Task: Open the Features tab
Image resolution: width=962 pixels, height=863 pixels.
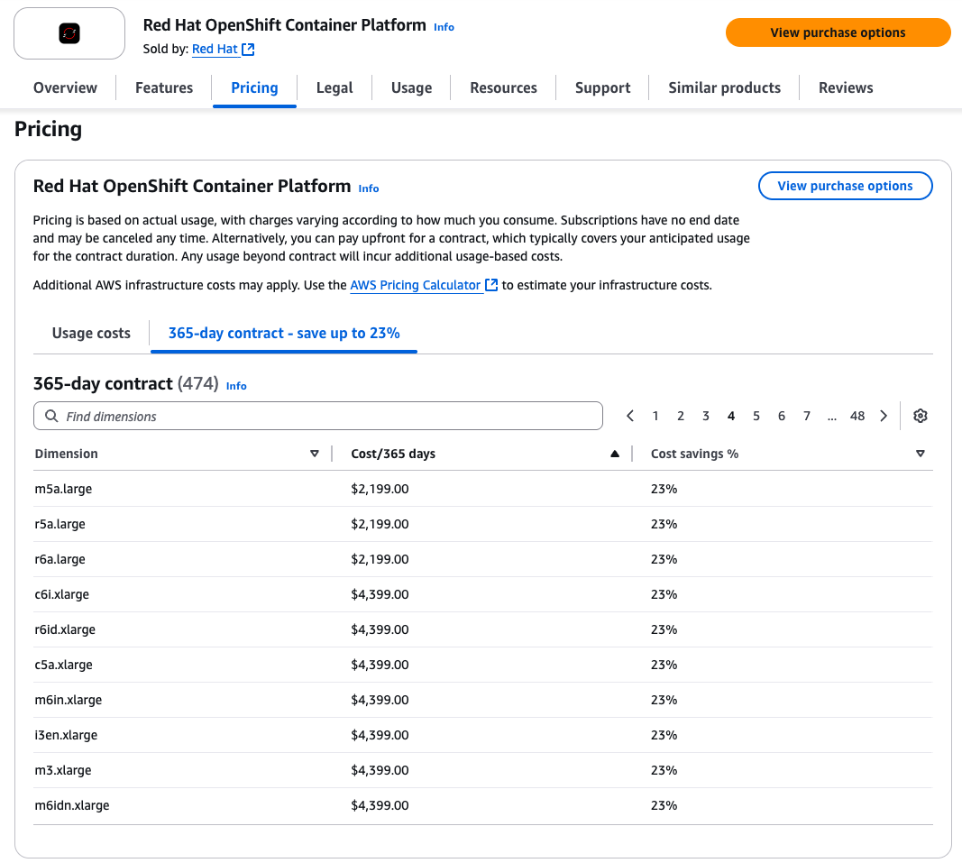Action: tap(164, 87)
